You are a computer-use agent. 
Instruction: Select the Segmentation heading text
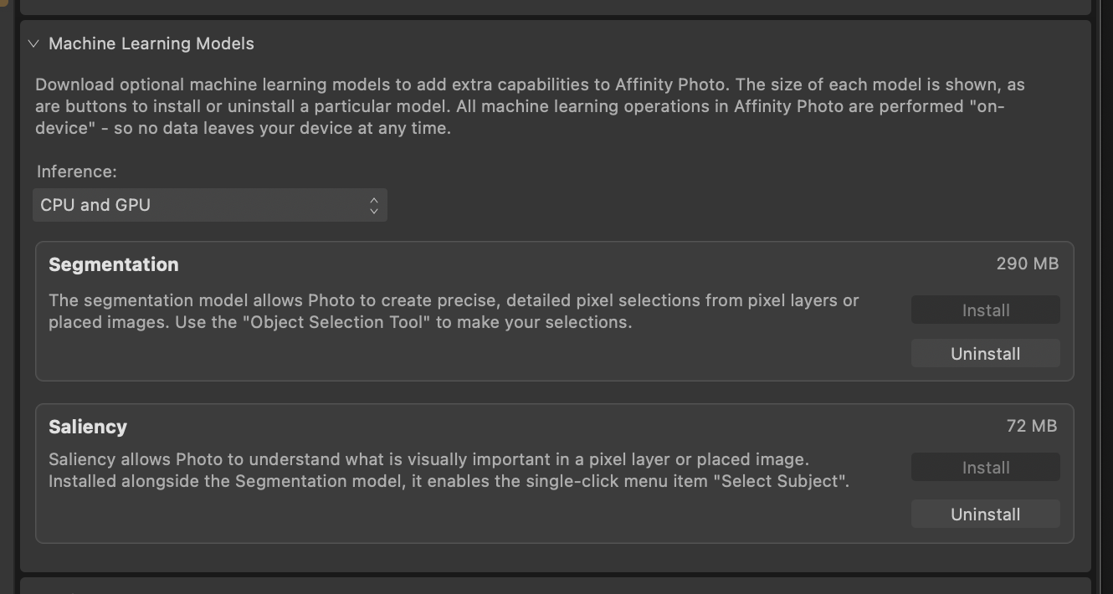coord(114,264)
